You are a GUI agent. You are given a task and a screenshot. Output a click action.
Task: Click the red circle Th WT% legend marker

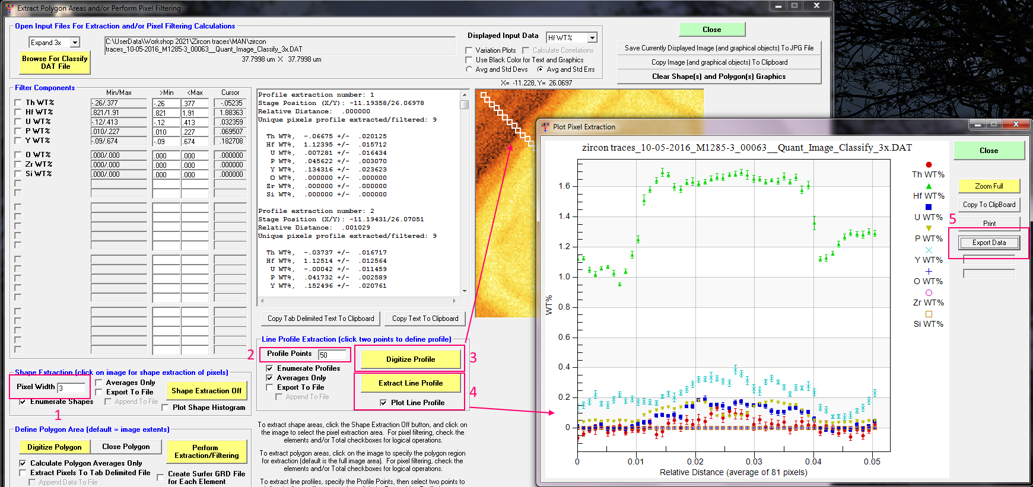(x=929, y=165)
